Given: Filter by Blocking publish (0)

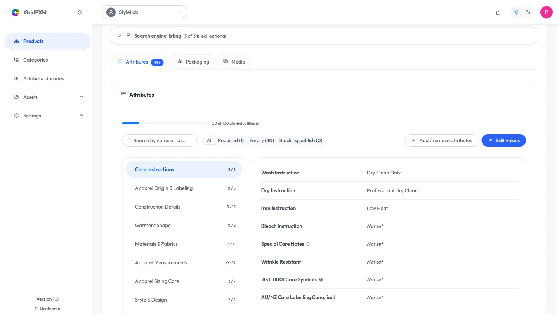Looking at the screenshot, I should (301, 140).
